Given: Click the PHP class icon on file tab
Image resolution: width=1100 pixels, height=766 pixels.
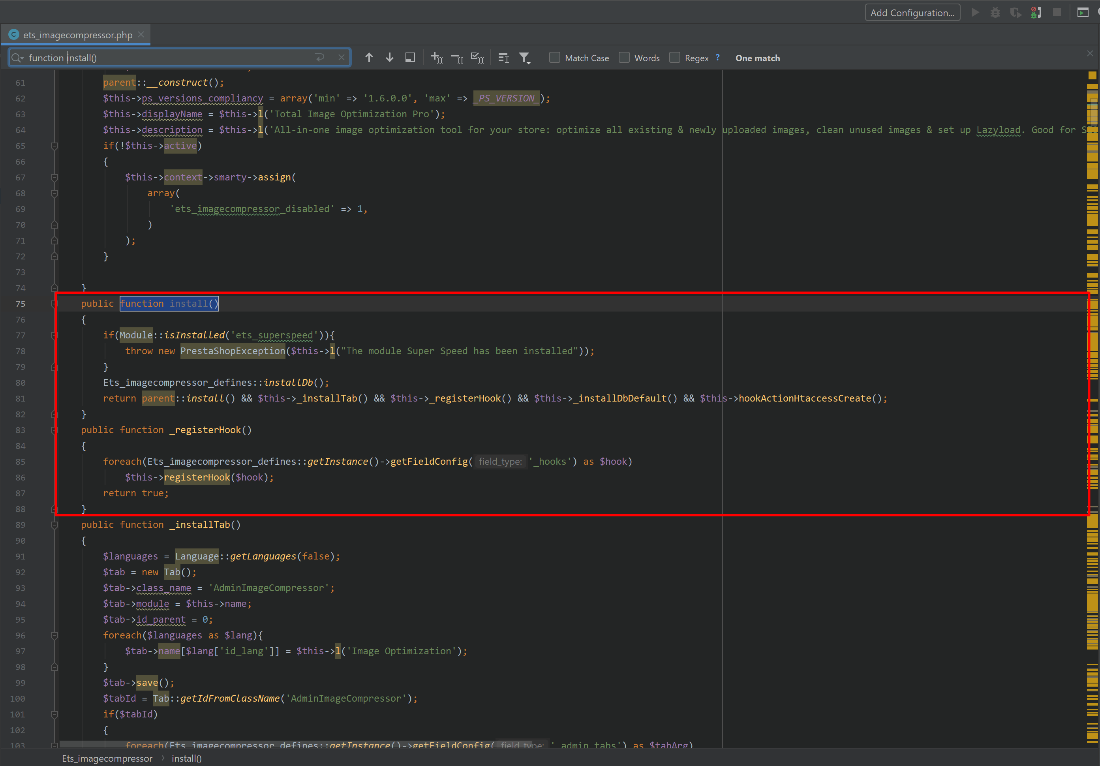Looking at the screenshot, I should tap(14, 34).
